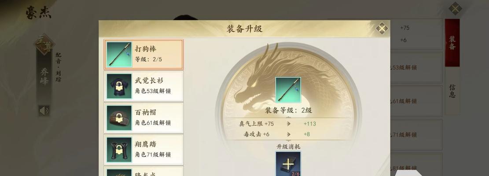The height and width of the screenshot is (176, 489).
Task: Click the 53级解锁 slot behind dialog
Action: tap(416, 67)
